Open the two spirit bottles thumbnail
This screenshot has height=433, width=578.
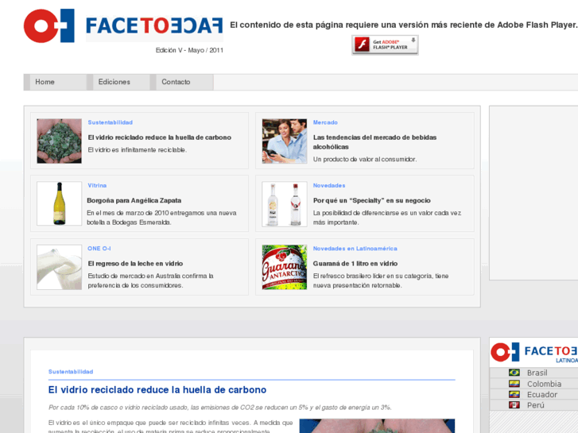(284, 203)
